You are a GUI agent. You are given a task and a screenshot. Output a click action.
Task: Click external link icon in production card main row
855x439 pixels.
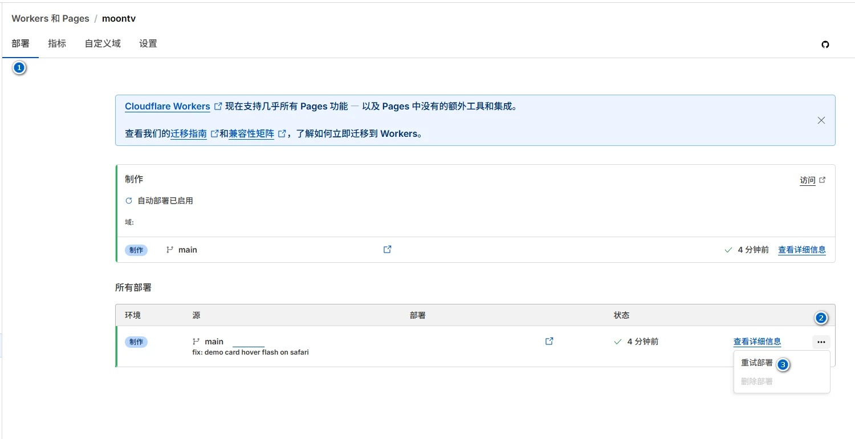point(387,249)
